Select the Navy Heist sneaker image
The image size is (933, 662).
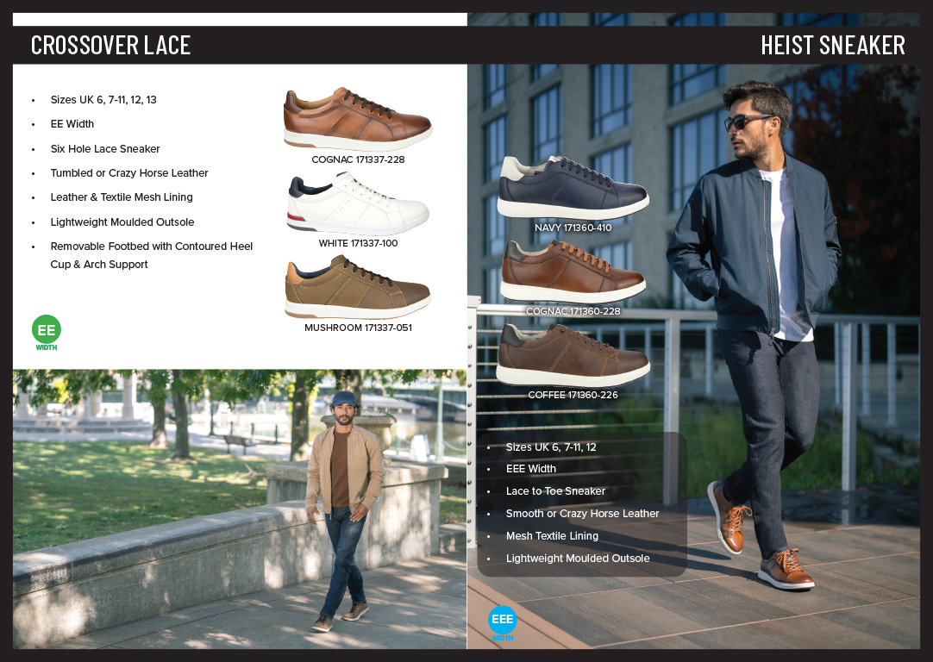[x=572, y=189]
